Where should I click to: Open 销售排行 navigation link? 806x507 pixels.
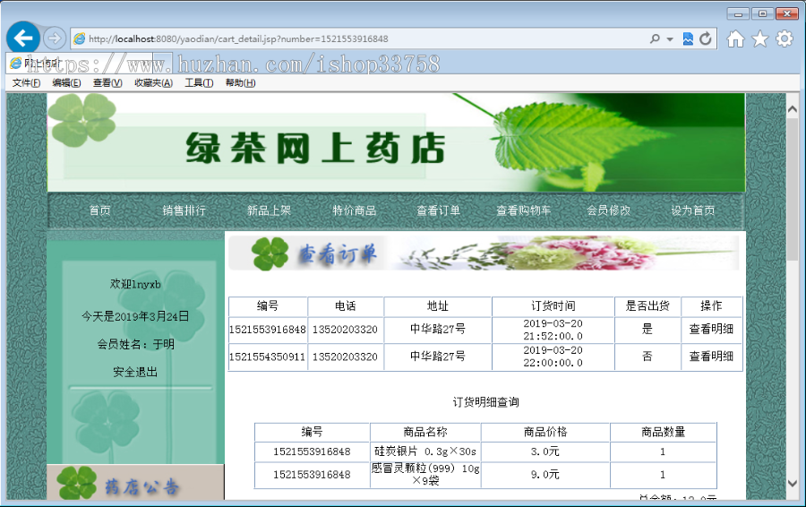pyautogui.click(x=184, y=211)
